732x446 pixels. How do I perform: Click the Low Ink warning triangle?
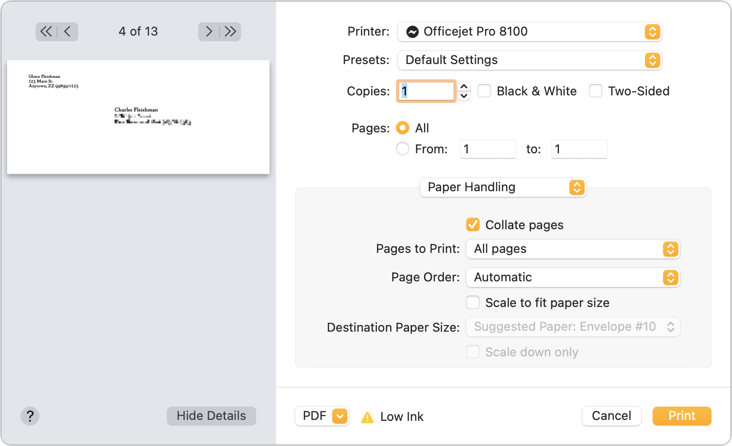coord(367,417)
